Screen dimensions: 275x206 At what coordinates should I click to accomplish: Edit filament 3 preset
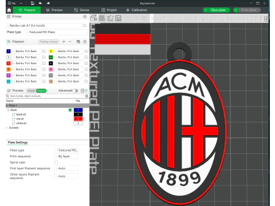click(x=44, y=57)
